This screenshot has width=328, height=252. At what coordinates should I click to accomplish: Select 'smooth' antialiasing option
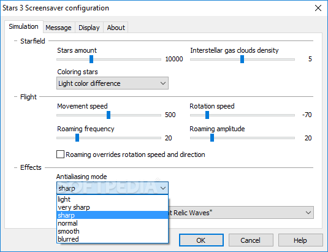112,231
